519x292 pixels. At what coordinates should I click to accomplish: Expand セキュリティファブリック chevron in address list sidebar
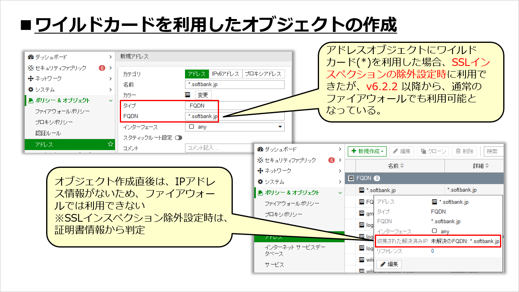340,160
